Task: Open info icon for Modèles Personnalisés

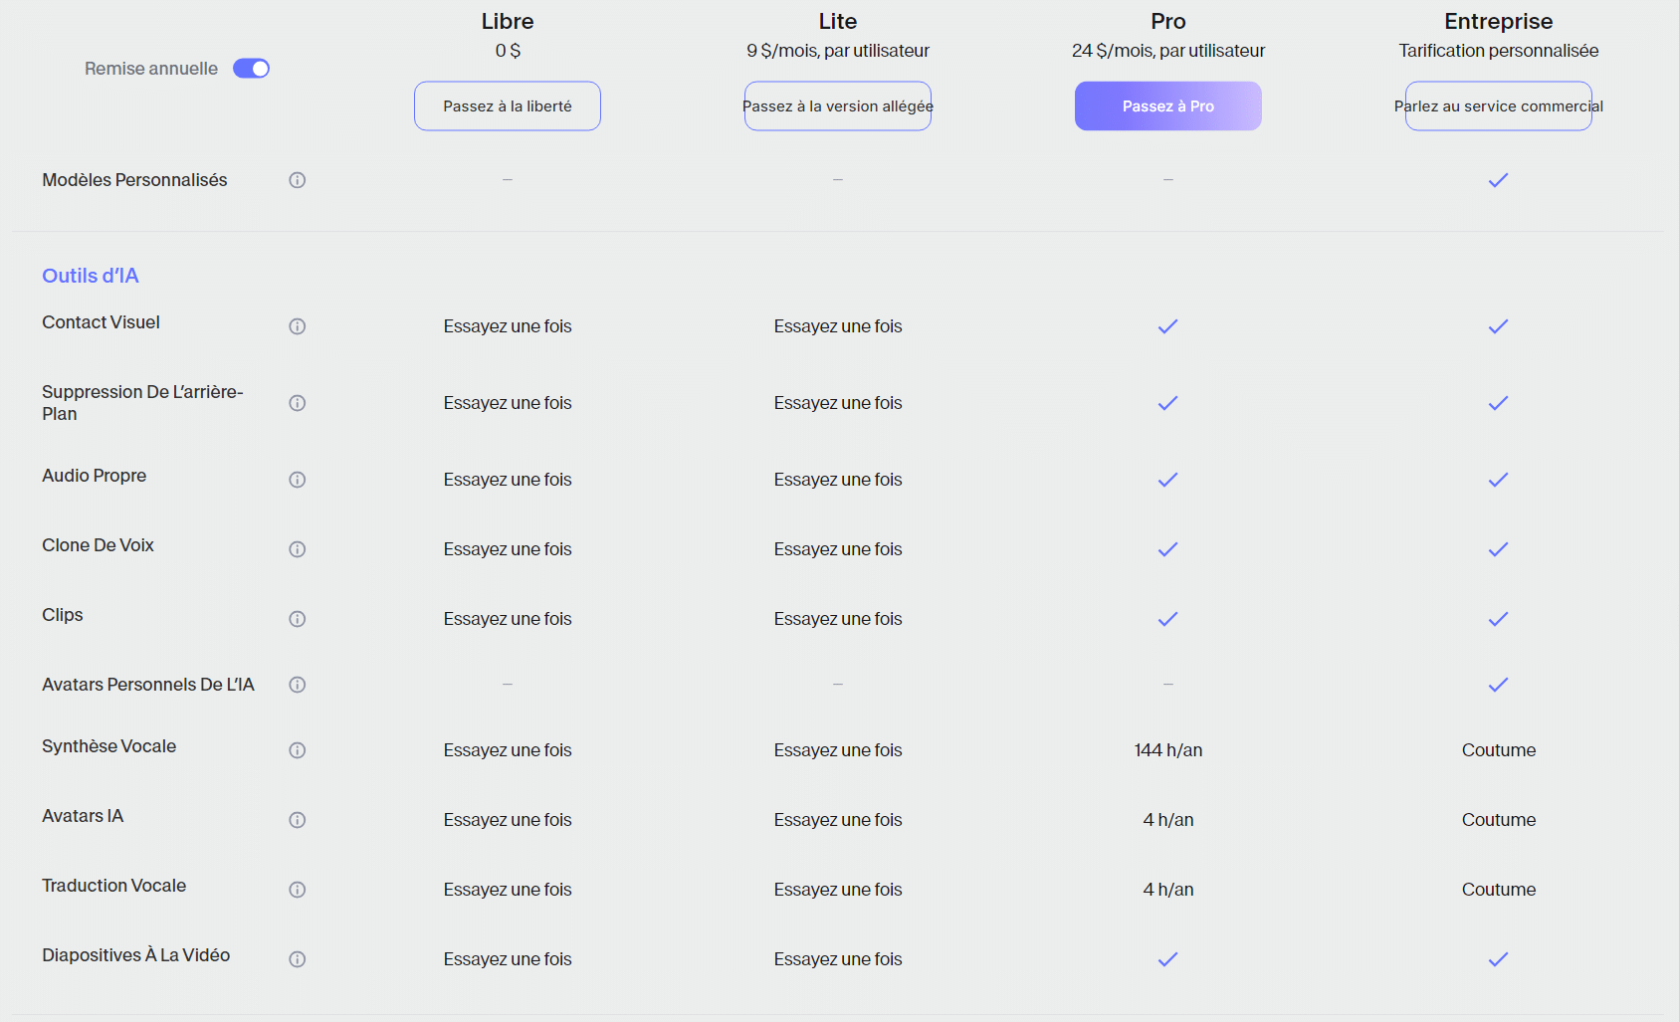Action: [297, 180]
